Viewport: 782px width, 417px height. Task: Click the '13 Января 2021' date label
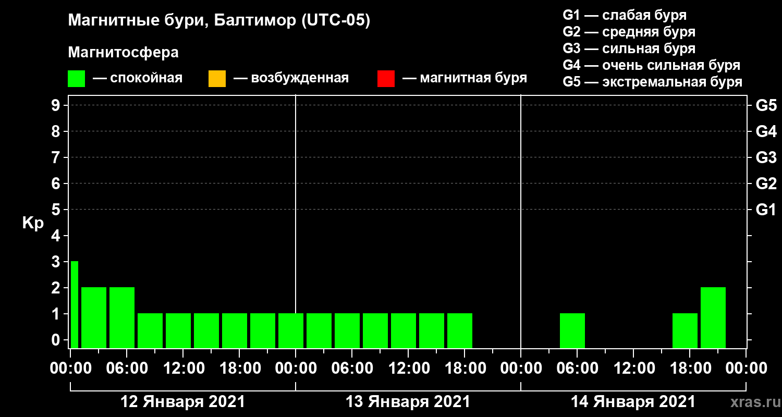point(408,402)
